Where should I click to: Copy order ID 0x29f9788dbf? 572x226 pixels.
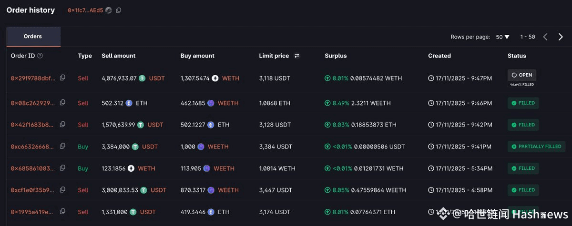click(x=62, y=78)
